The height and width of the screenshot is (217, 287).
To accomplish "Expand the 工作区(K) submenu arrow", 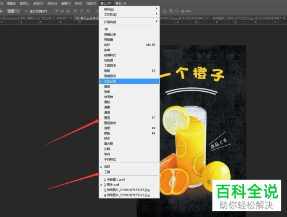I will coord(157,14).
